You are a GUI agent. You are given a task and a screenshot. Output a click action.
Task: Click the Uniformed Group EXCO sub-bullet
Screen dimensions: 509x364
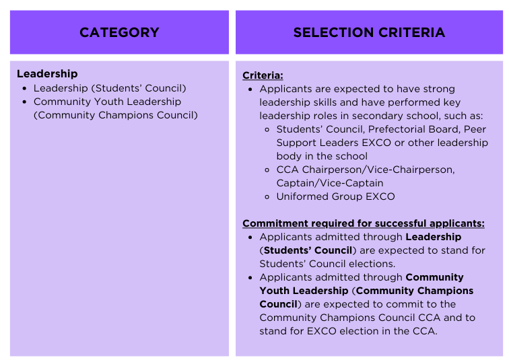coord(336,196)
